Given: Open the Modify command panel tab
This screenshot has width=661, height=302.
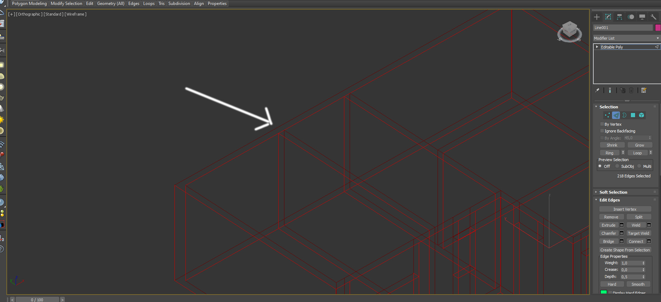Looking at the screenshot, I should pyautogui.click(x=608, y=17).
